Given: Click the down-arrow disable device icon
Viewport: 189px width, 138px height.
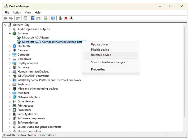Looking at the screenshot, I should tap(71, 18).
